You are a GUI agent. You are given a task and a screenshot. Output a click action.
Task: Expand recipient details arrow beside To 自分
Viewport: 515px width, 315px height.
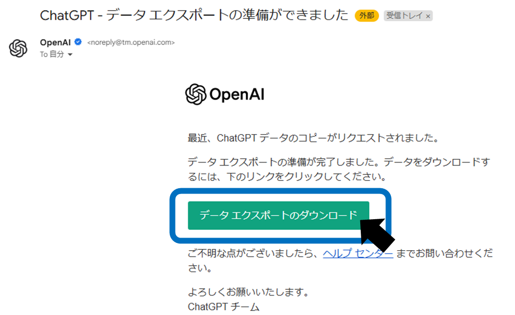[70, 55]
